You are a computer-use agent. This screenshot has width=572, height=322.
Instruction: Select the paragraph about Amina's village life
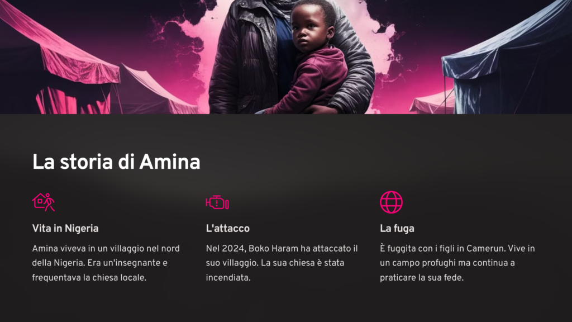(x=106, y=263)
